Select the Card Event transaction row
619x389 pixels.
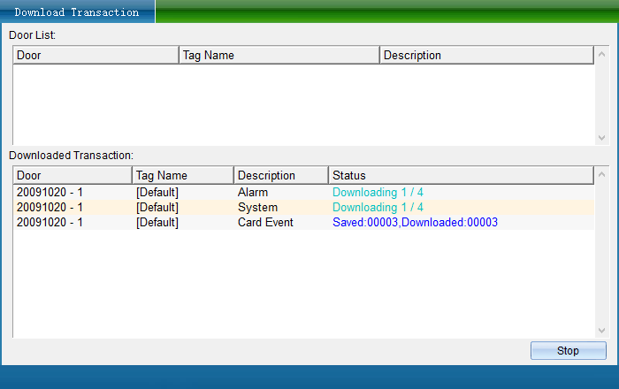tap(266, 223)
